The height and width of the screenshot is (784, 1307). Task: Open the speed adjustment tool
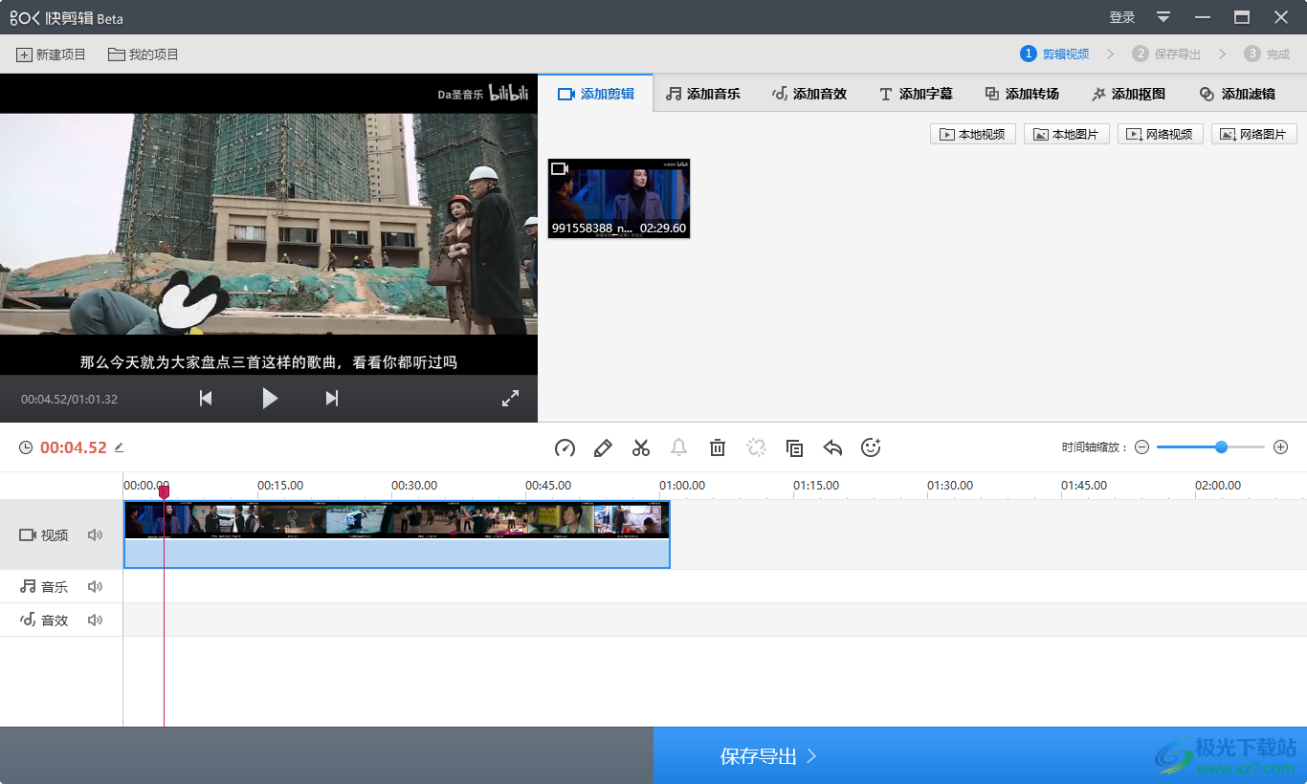[565, 447]
